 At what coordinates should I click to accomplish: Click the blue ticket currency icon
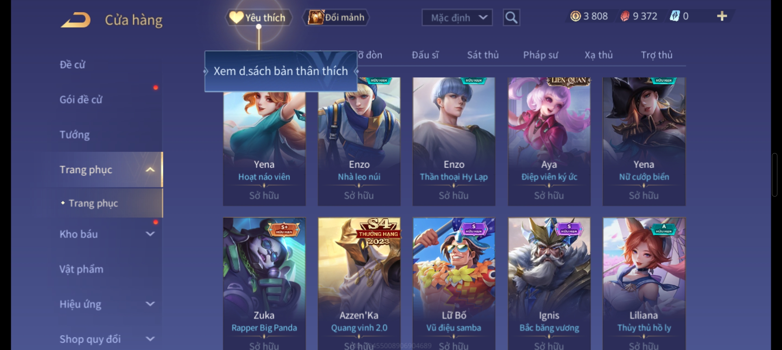coord(675,16)
